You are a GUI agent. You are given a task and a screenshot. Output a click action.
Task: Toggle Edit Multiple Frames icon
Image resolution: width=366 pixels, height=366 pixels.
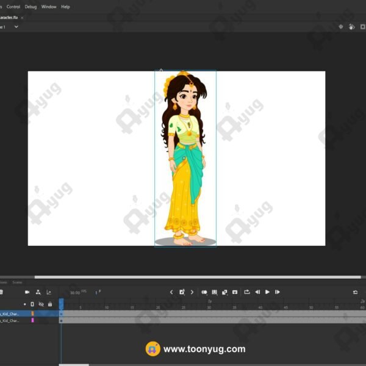[x=215, y=292]
